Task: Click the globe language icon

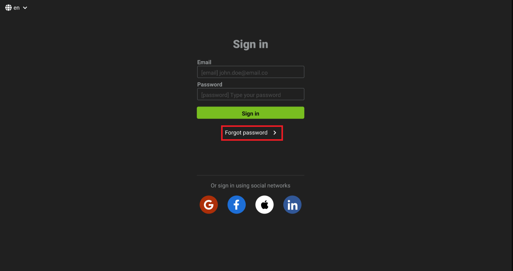Action: (8, 8)
